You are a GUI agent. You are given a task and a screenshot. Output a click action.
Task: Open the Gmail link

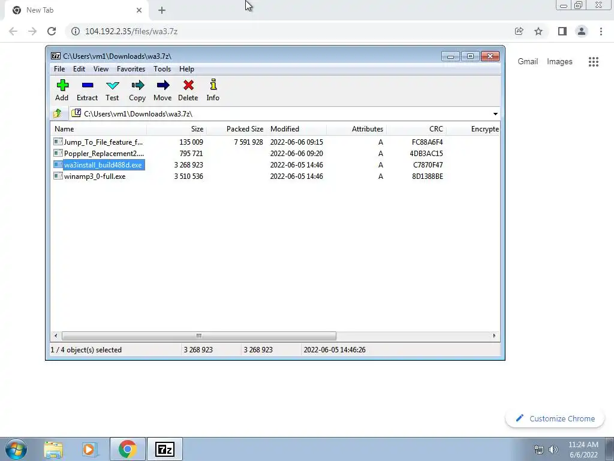[x=528, y=62]
